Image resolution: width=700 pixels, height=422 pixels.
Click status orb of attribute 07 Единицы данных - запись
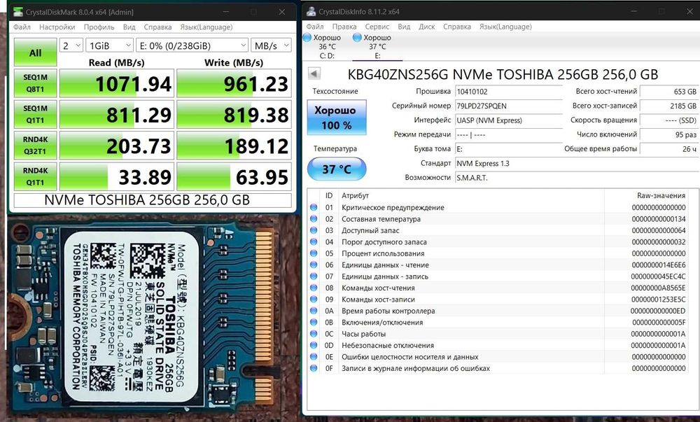click(314, 276)
